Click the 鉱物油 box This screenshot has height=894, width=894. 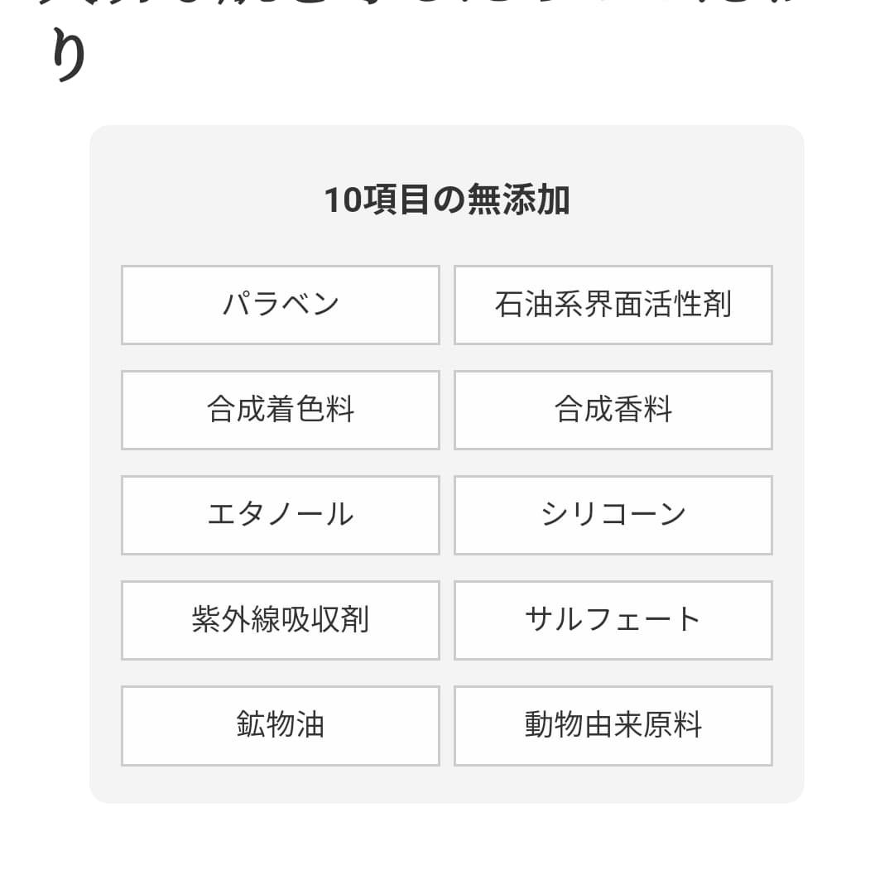point(281,725)
